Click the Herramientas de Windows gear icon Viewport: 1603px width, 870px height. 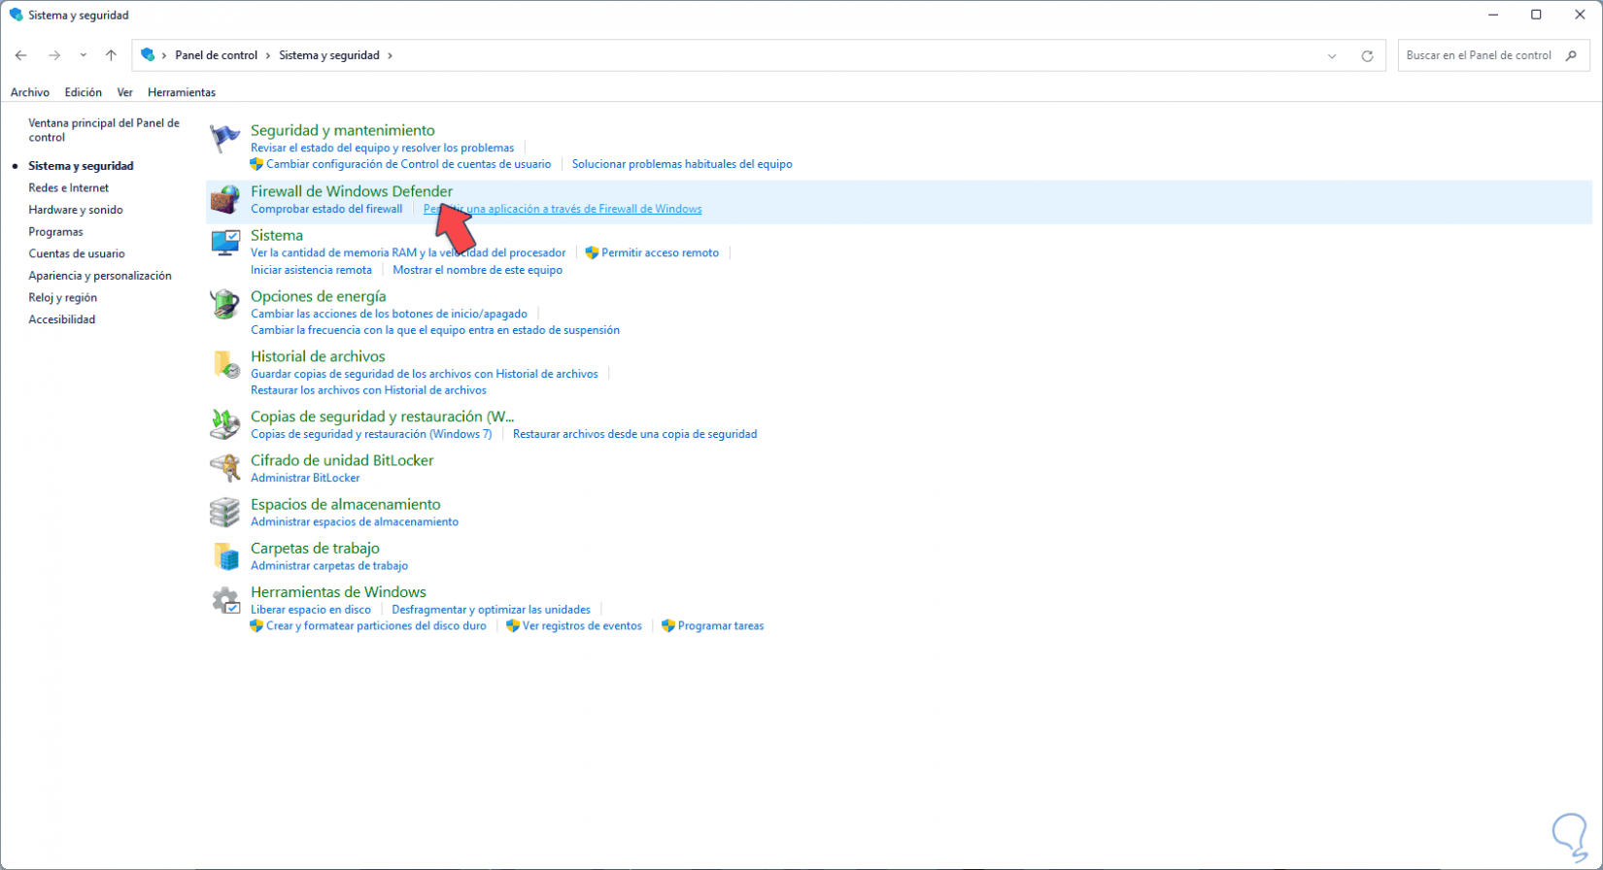(x=225, y=600)
